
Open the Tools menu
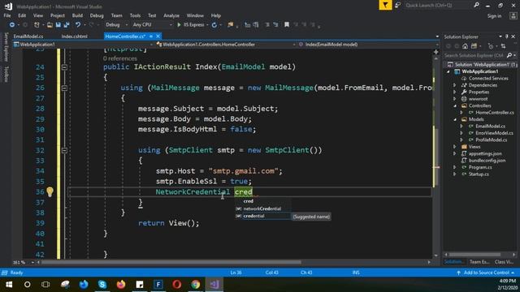coord(135,15)
